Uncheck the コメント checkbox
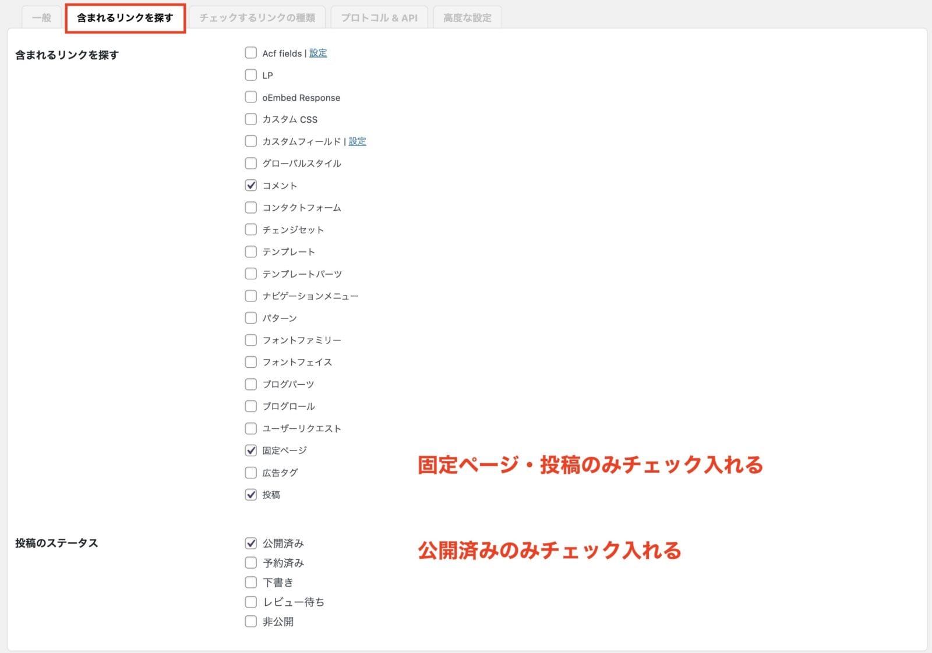This screenshot has height=653, width=932. click(251, 186)
